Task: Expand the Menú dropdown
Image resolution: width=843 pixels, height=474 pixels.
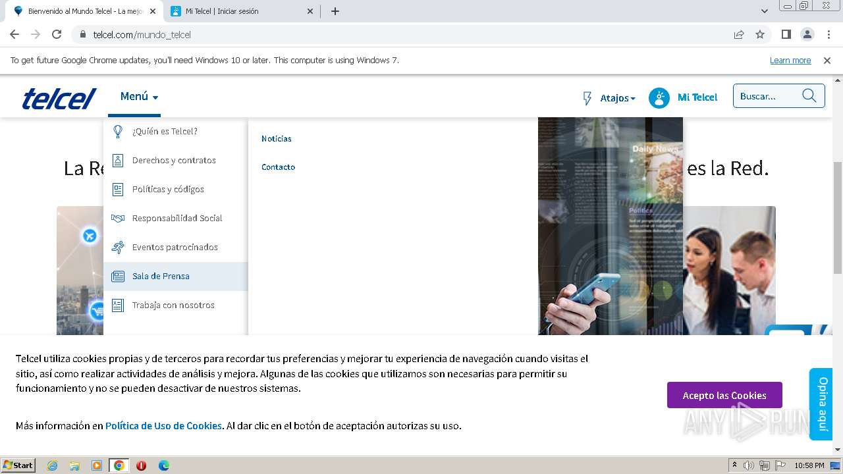Action: coord(139,97)
